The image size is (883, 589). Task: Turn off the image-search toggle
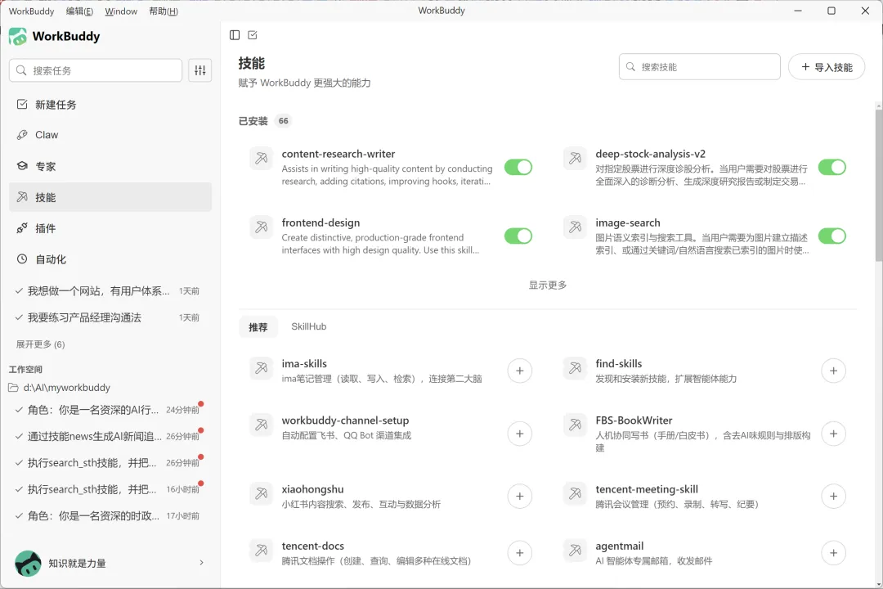(831, 236)
